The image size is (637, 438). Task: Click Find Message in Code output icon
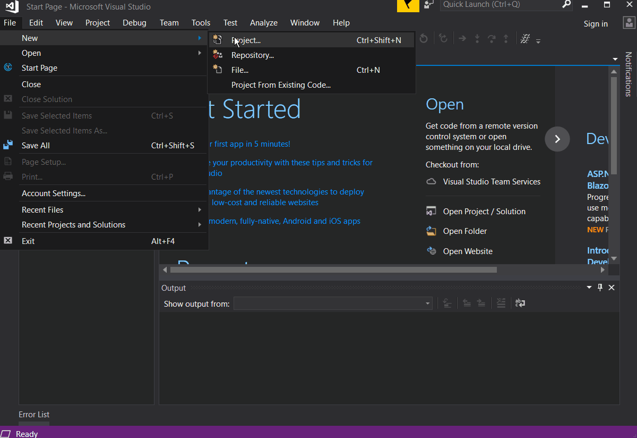pyautogui.click(x=447, y=303)
